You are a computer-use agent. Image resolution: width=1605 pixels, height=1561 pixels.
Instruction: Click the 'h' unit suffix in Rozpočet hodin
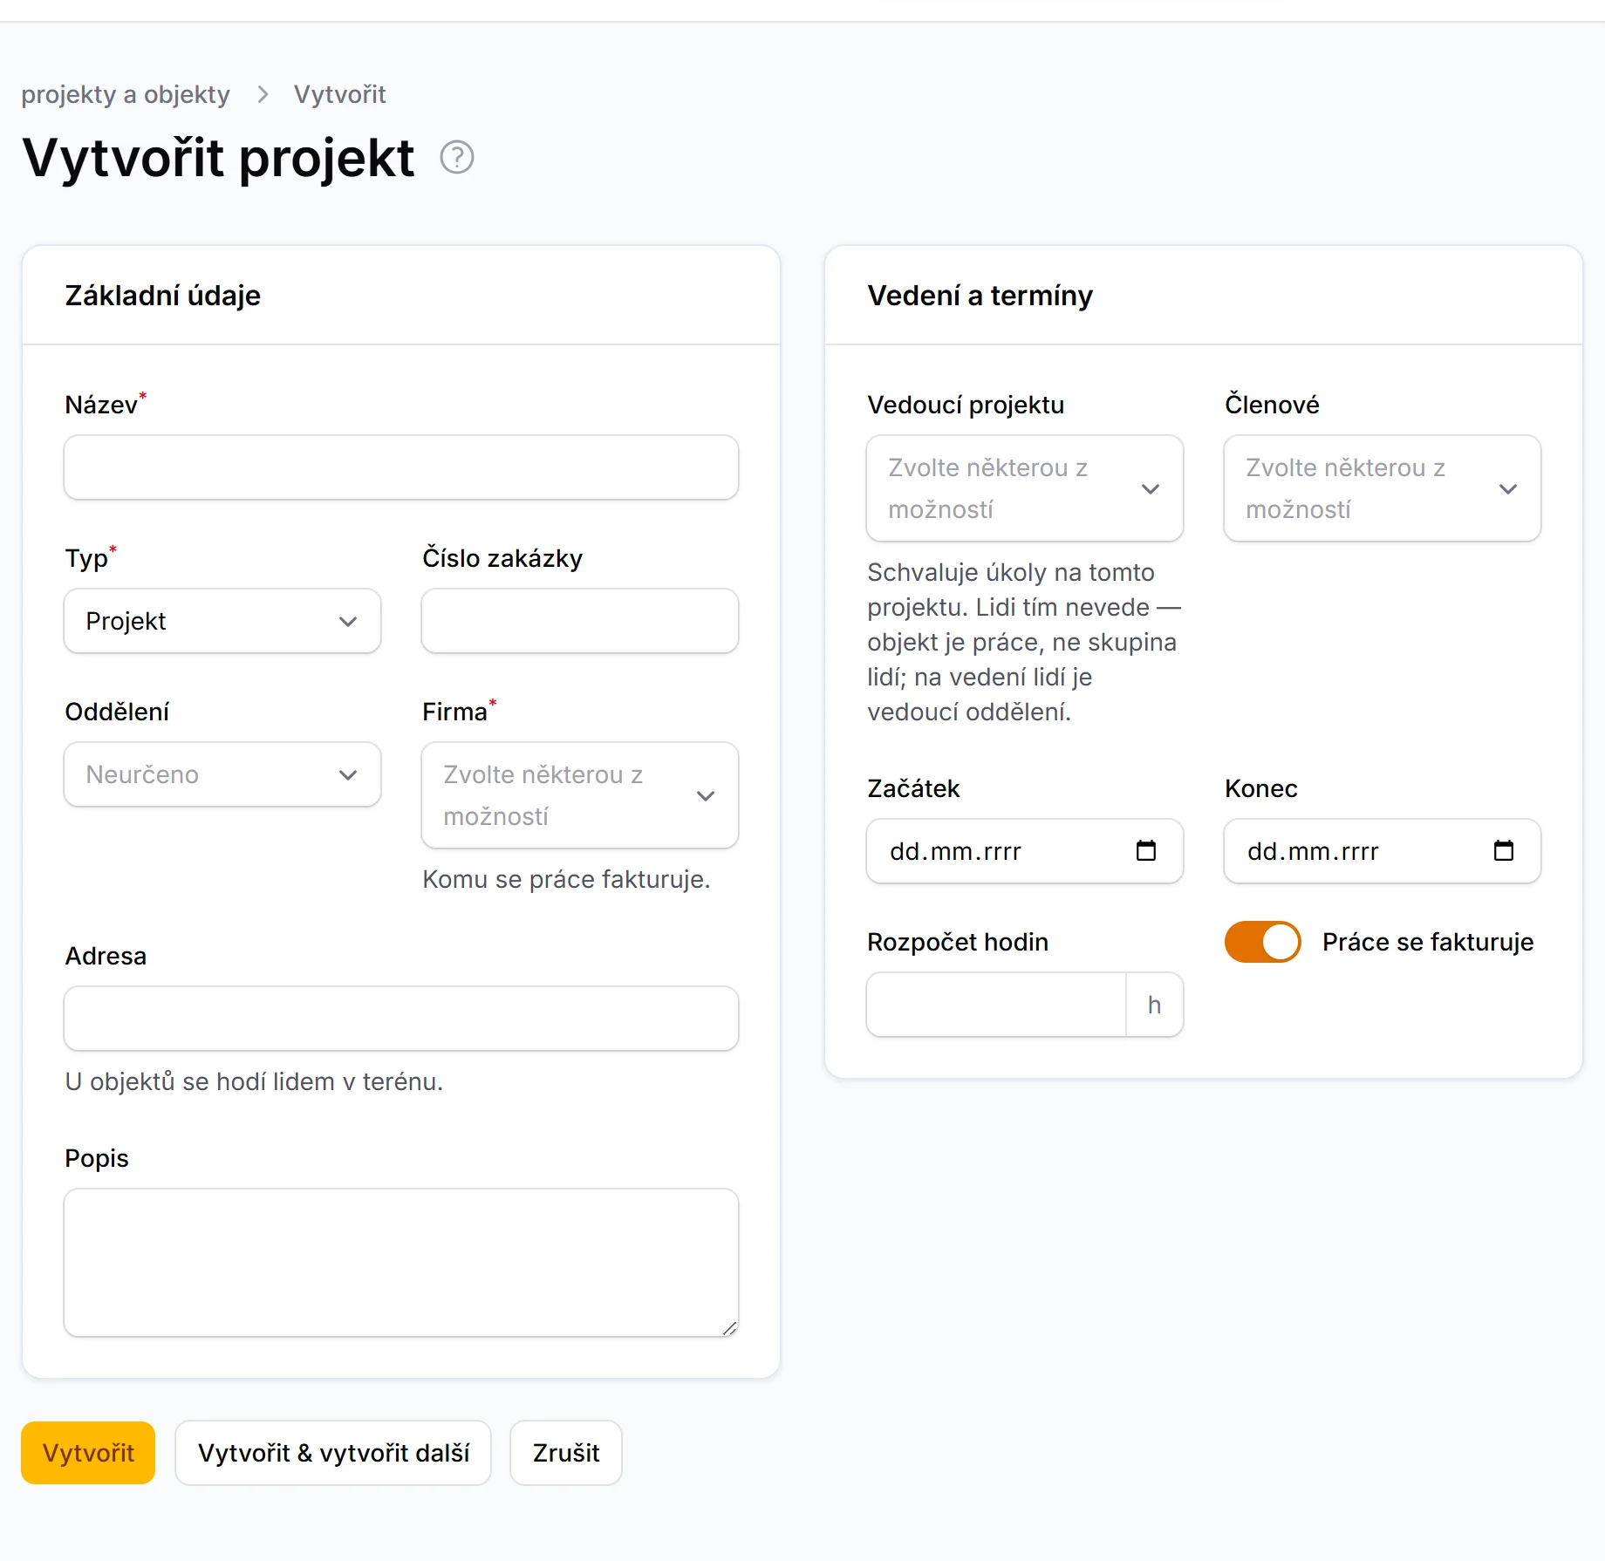point(1155,1005)
